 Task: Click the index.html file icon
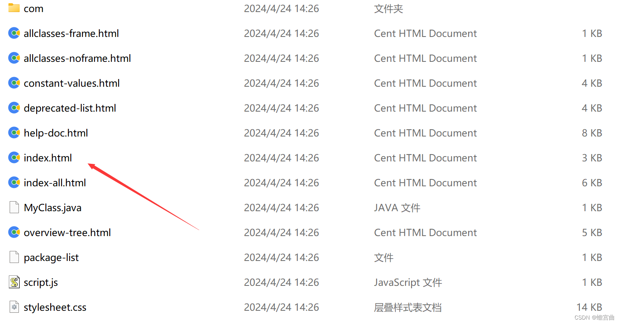[x=14, y=158]
